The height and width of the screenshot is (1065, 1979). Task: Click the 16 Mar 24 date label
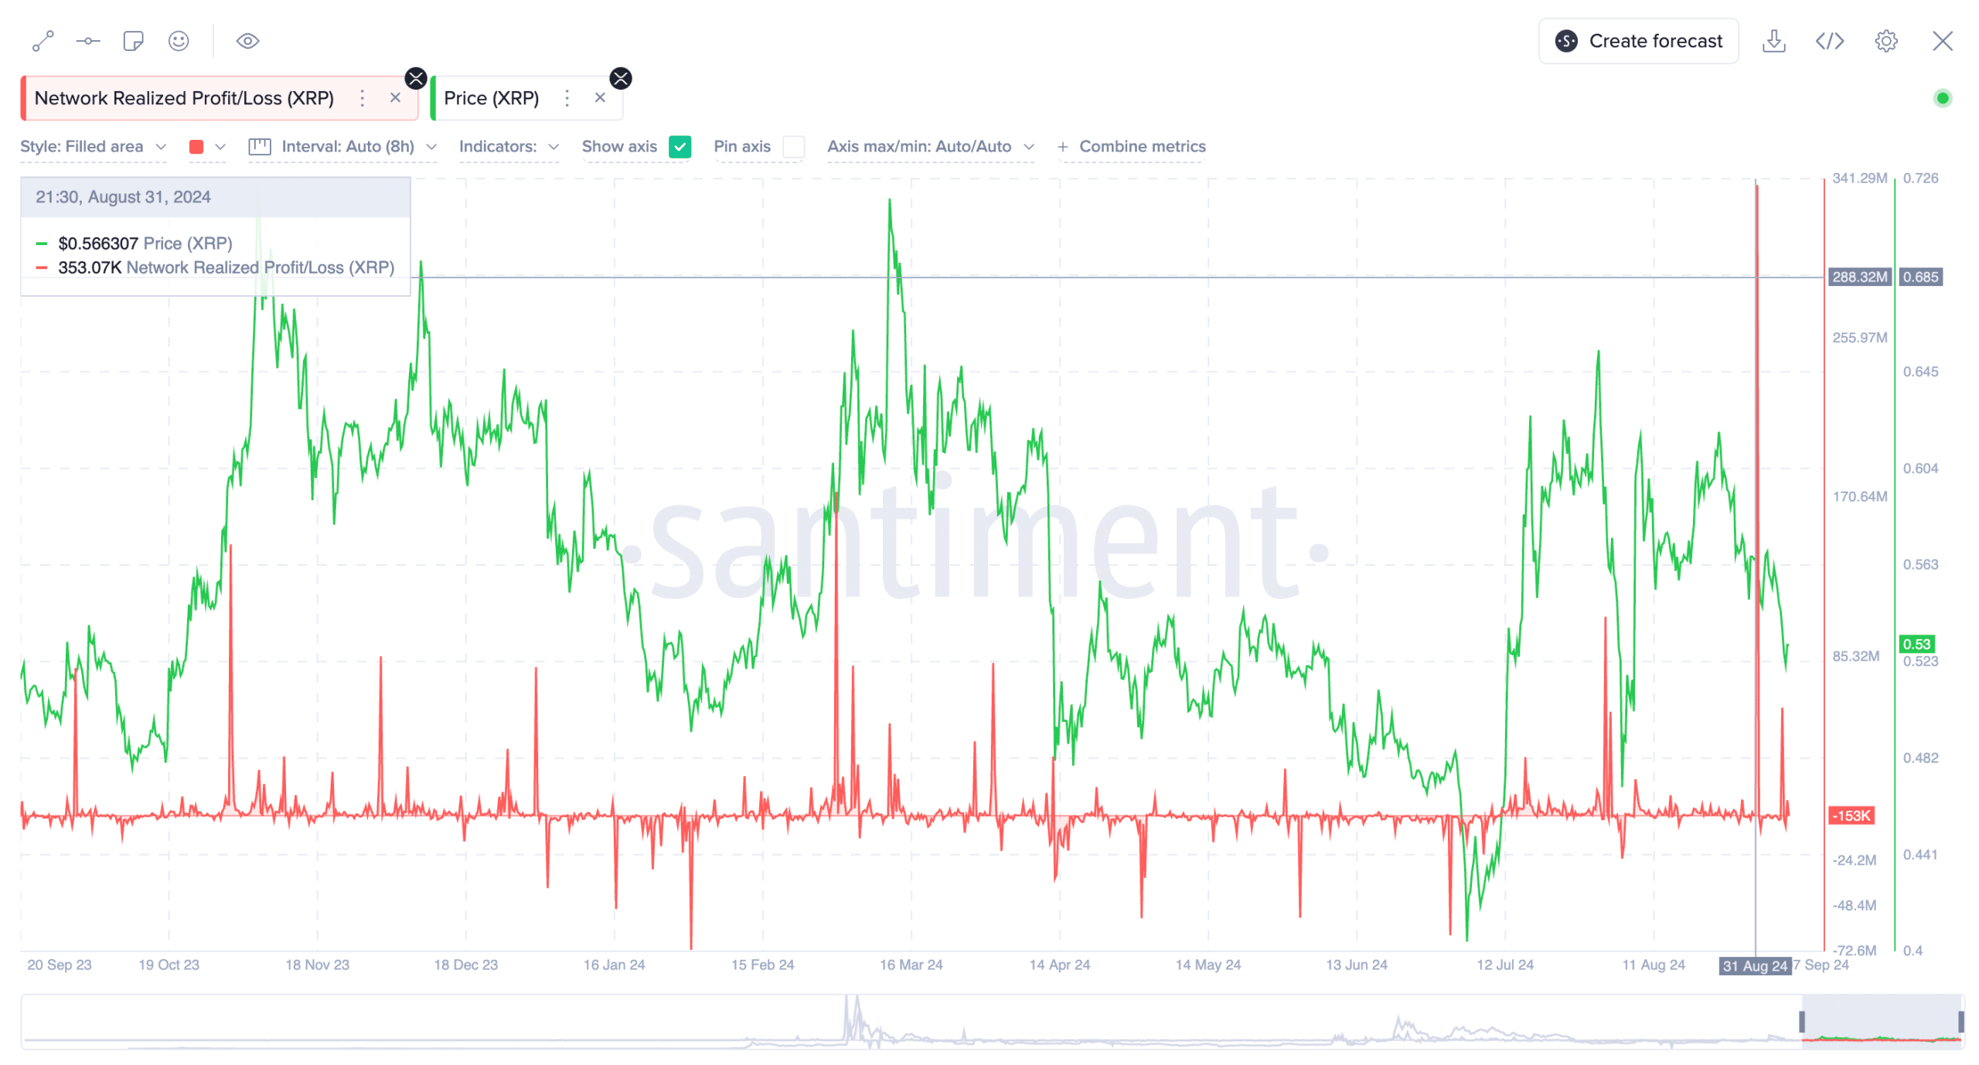pyautogui.click(x=911, y=965)
